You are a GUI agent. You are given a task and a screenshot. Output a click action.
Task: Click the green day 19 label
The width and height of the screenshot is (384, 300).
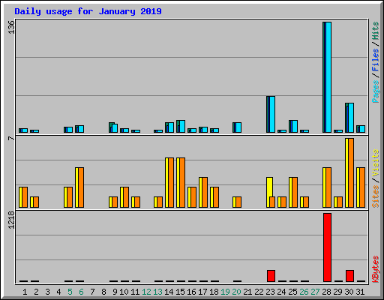point(225,292)
